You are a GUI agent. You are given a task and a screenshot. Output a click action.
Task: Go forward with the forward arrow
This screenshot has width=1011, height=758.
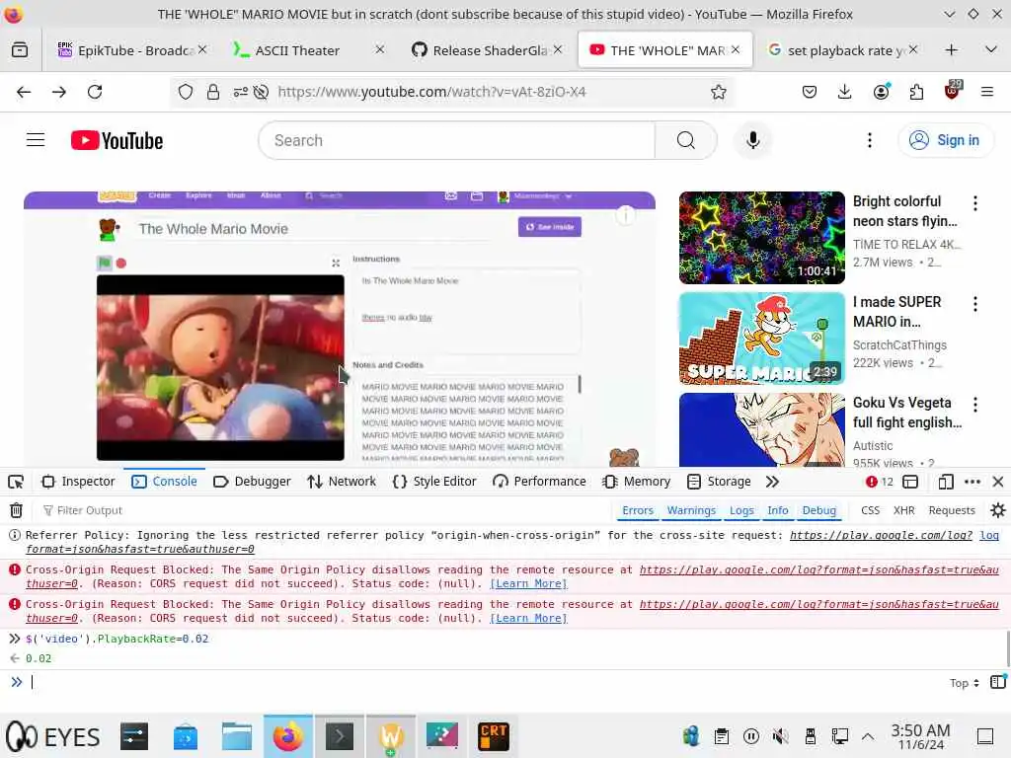(59, 92)
